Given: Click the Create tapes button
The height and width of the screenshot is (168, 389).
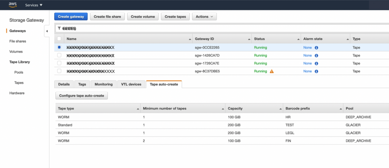Looking at the screenshot, I should (176, 17).
